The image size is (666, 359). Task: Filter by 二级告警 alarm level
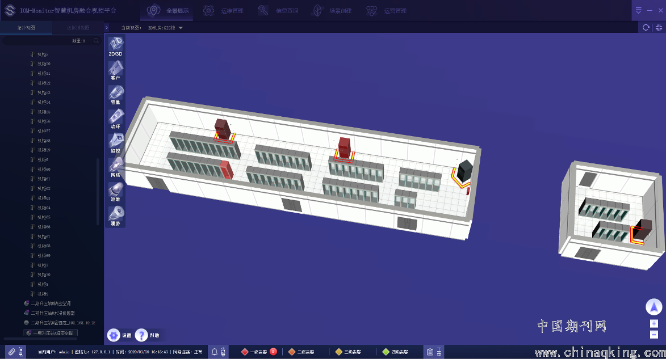click(x=301, y=352)
